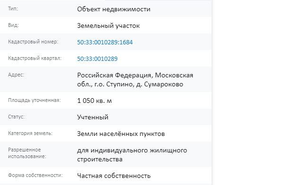Click the 'Площадь уточненная:' label
The image size is (283, 185).
(34, 100)
